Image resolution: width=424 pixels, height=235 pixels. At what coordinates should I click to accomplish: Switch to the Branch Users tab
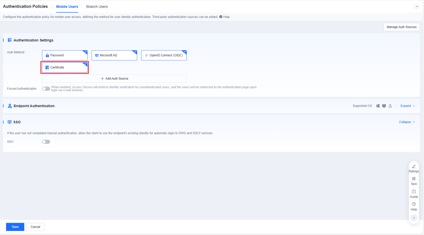pyautogui.click(x=97, y=7)
